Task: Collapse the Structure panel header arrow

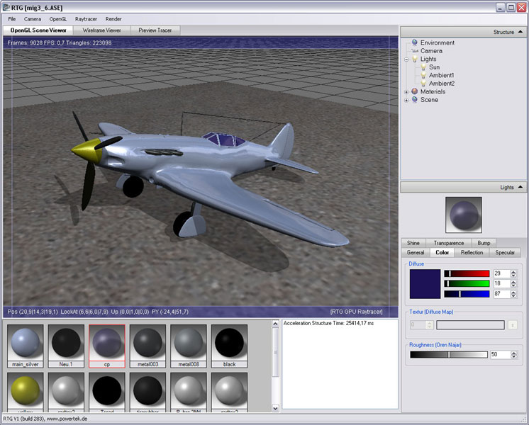Action: coord(521,32)
